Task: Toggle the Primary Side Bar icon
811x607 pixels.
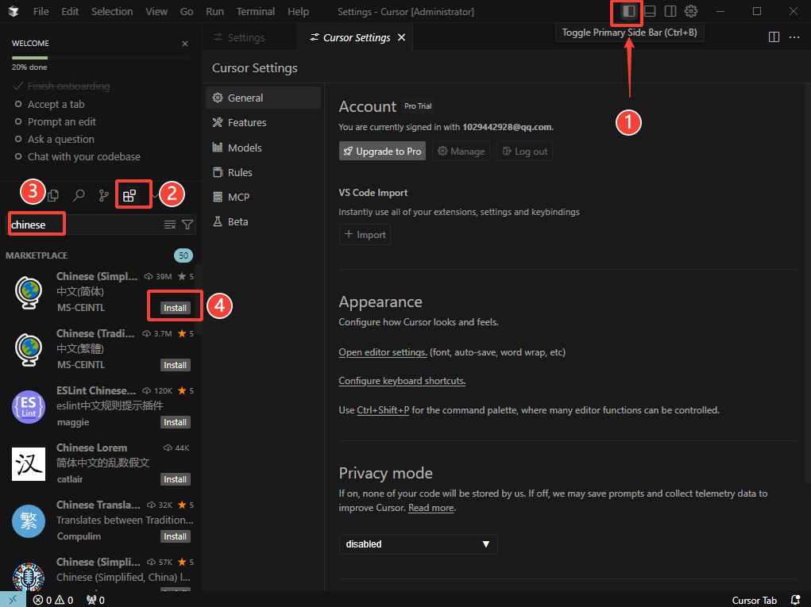Action: pos(628,11)
